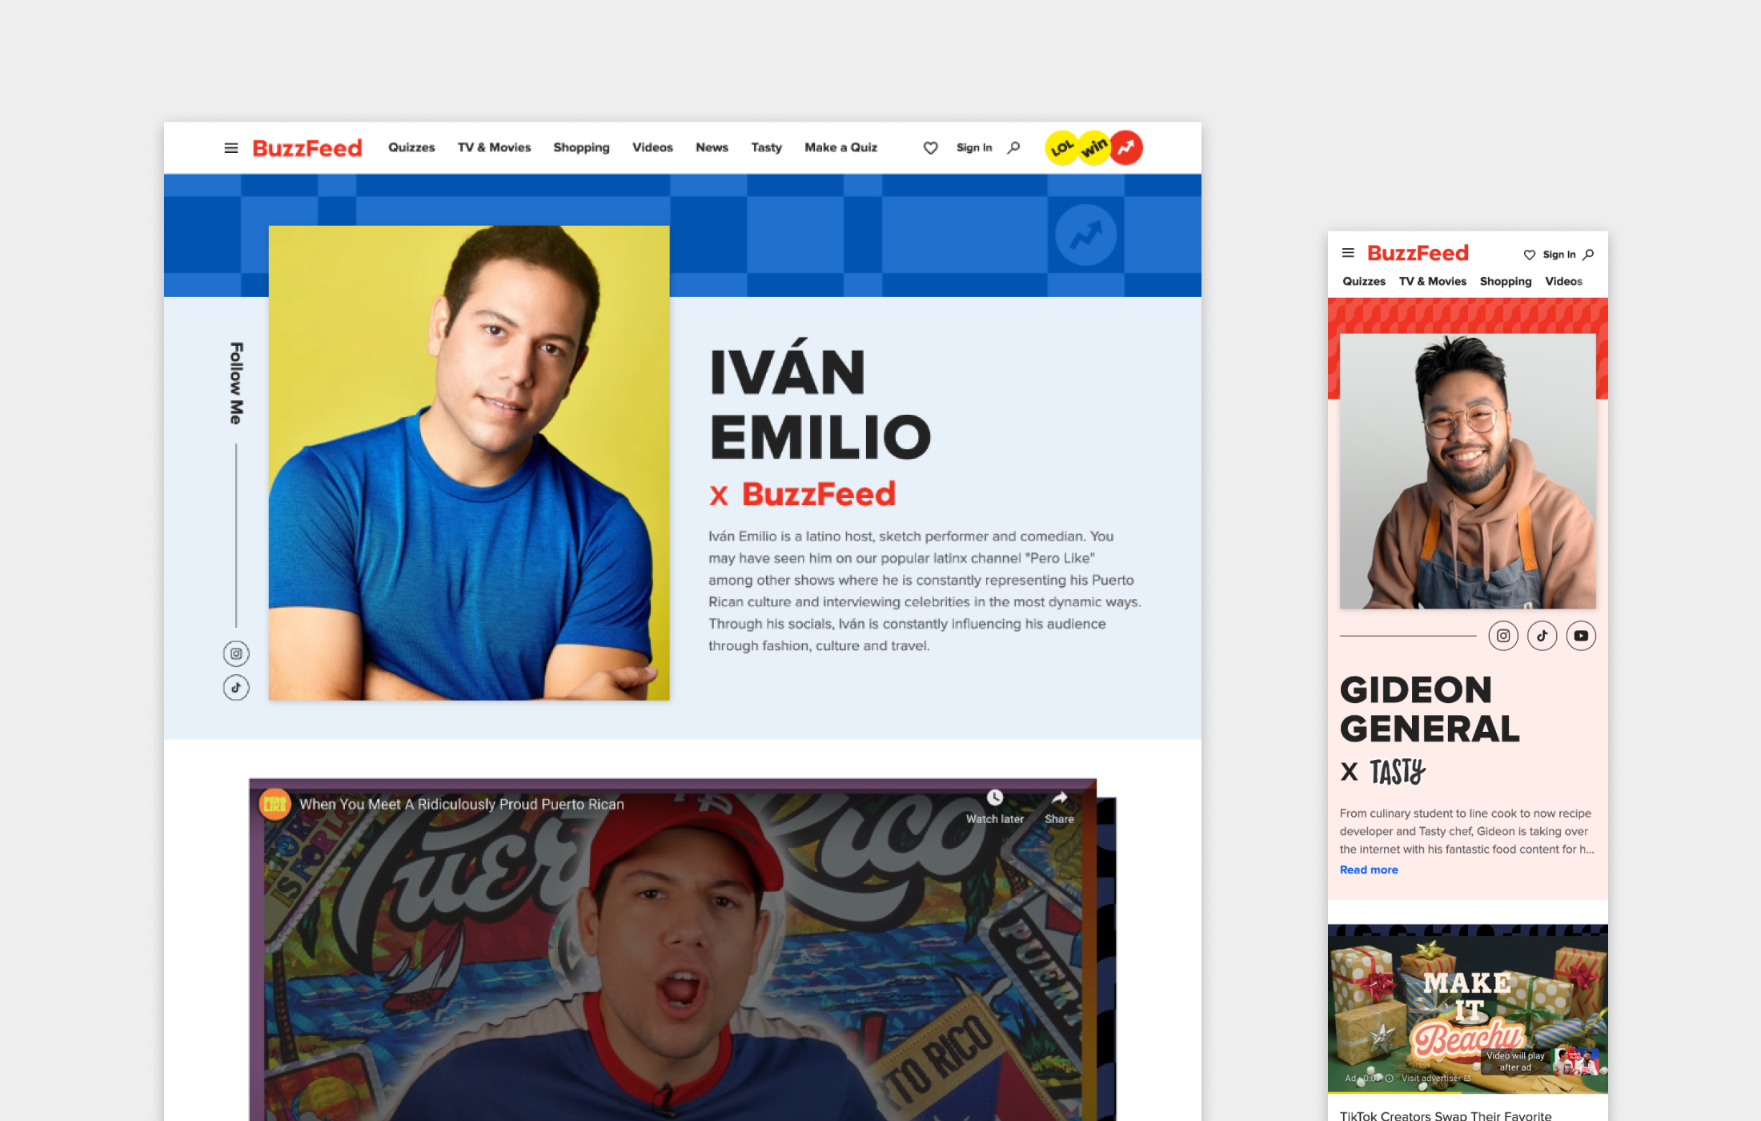Open the desktop hamburger menu icon
The height and width of the screenshot is (1121, 1761).
pos(231,148)
